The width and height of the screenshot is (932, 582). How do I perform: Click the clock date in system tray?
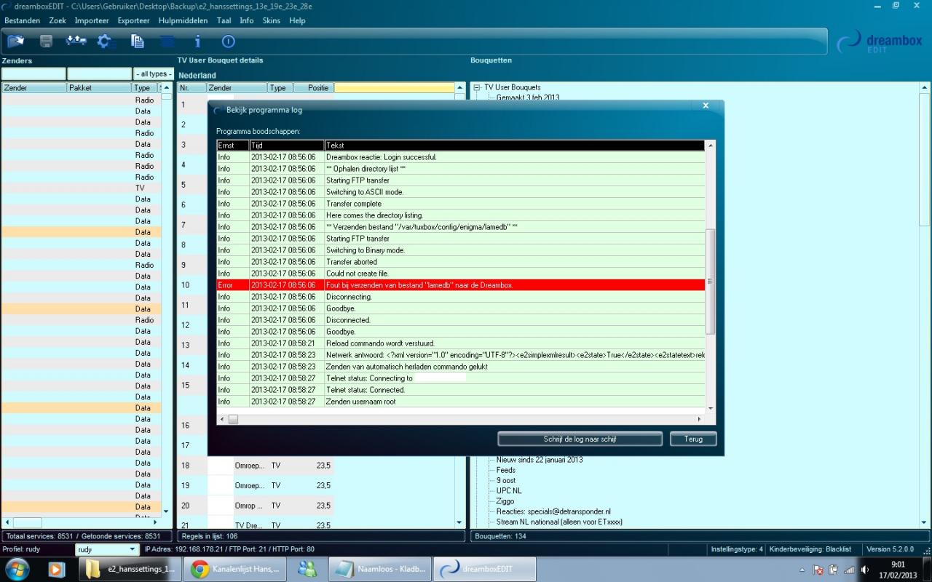pos(898,575)
